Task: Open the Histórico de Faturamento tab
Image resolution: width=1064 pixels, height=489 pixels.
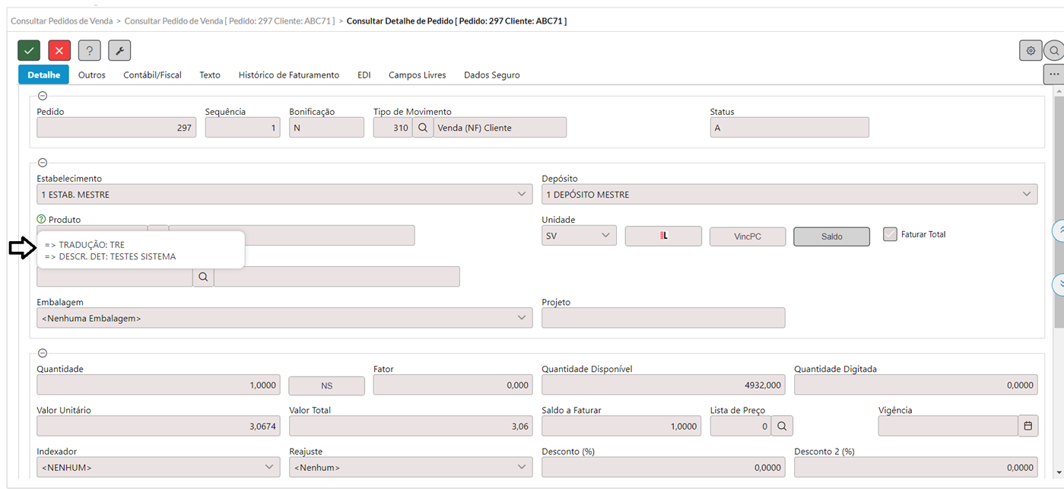Action: click(289, 75)
